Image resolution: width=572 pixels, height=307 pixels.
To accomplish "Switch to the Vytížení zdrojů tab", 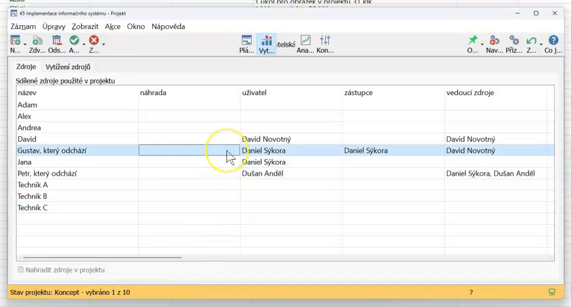I will [68, 67].
